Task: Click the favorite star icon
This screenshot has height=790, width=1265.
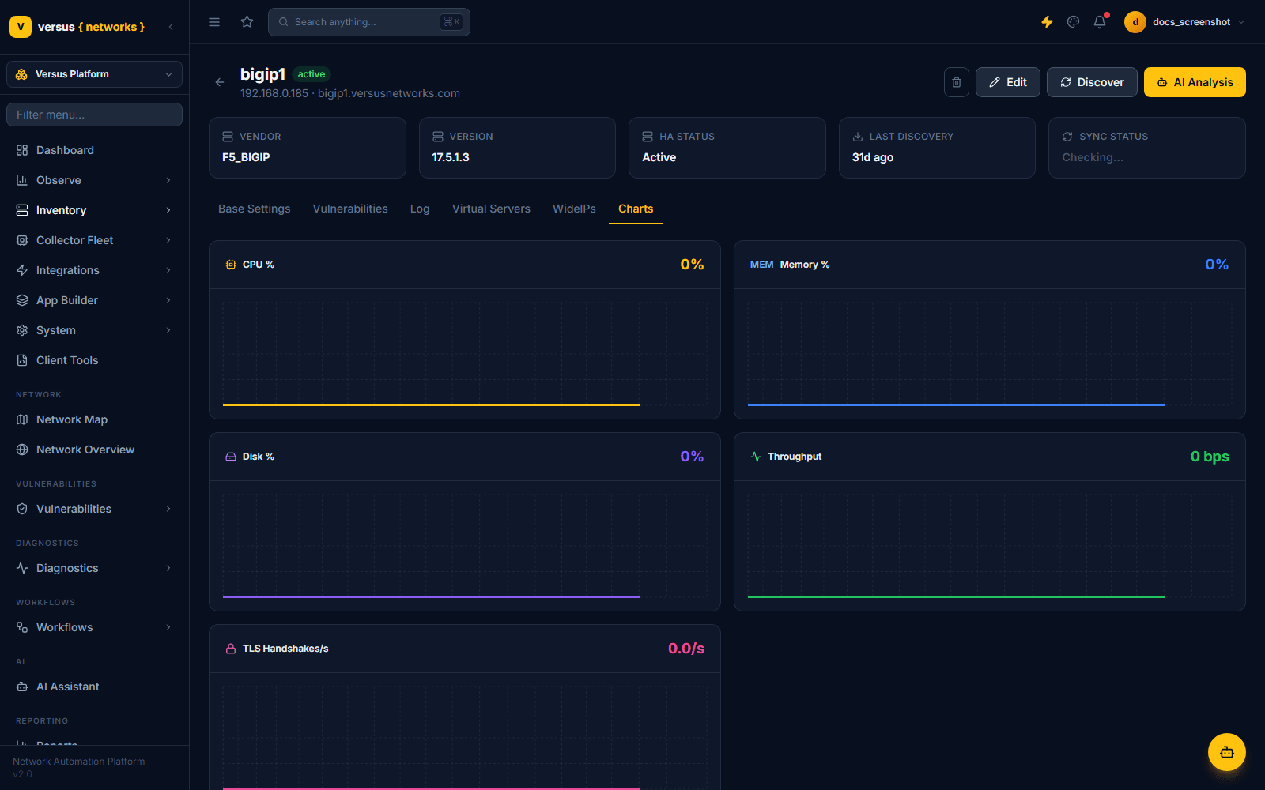Action: point(247,22)
